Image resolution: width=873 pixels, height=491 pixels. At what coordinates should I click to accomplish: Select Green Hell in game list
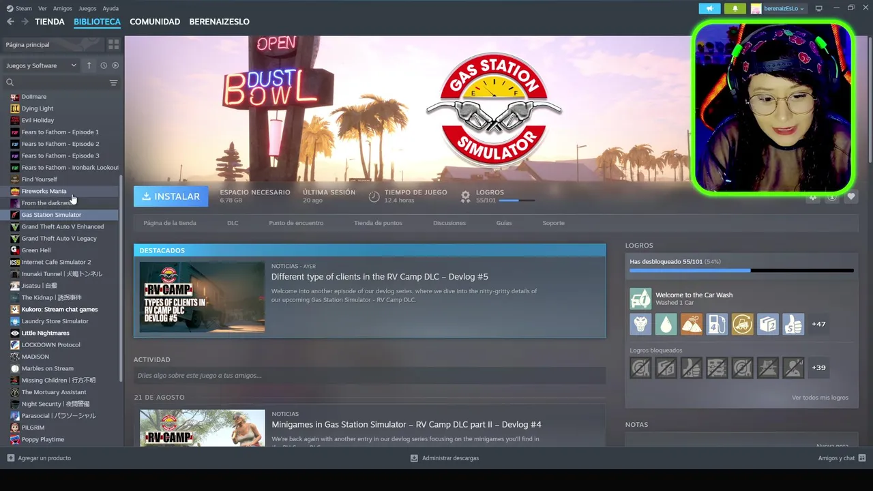pos(61,250)
